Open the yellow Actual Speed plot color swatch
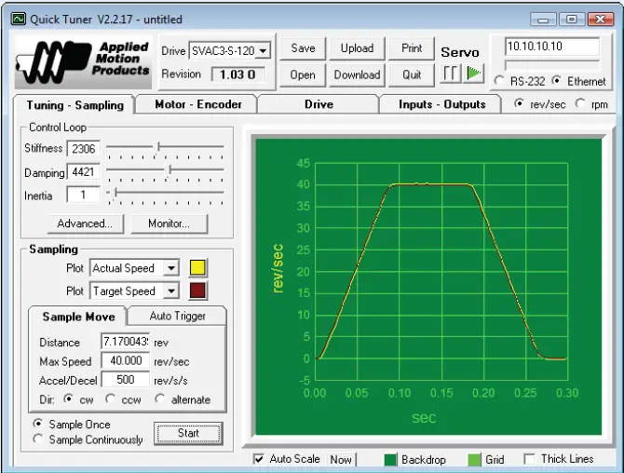624x473 pixels. tap(197, 268)
